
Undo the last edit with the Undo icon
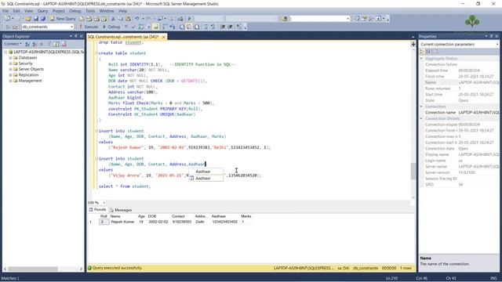(137, 19)
